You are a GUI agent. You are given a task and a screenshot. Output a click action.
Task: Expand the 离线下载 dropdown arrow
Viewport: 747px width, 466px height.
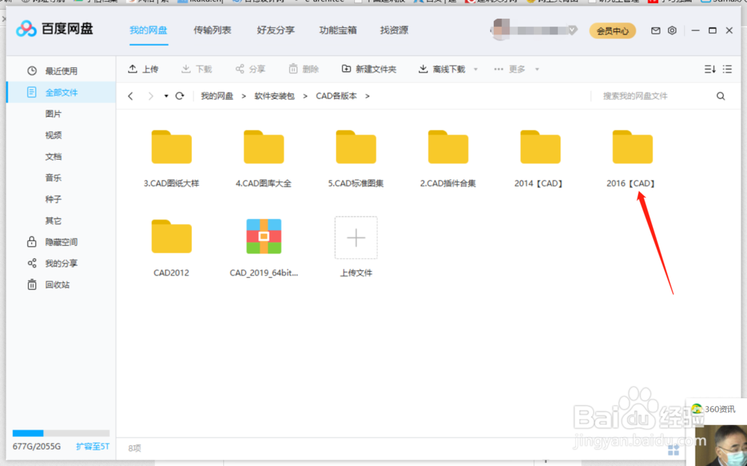475,69
